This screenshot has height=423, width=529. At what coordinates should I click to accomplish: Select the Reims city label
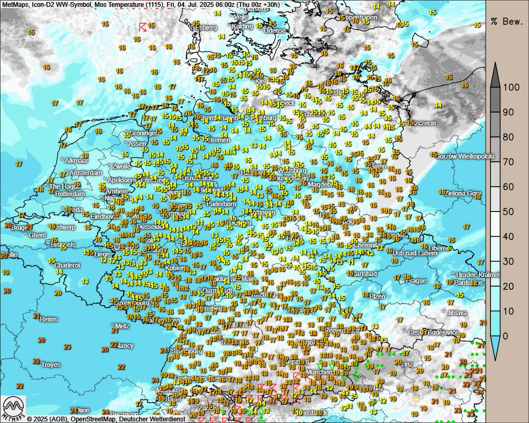coord(49,319)
